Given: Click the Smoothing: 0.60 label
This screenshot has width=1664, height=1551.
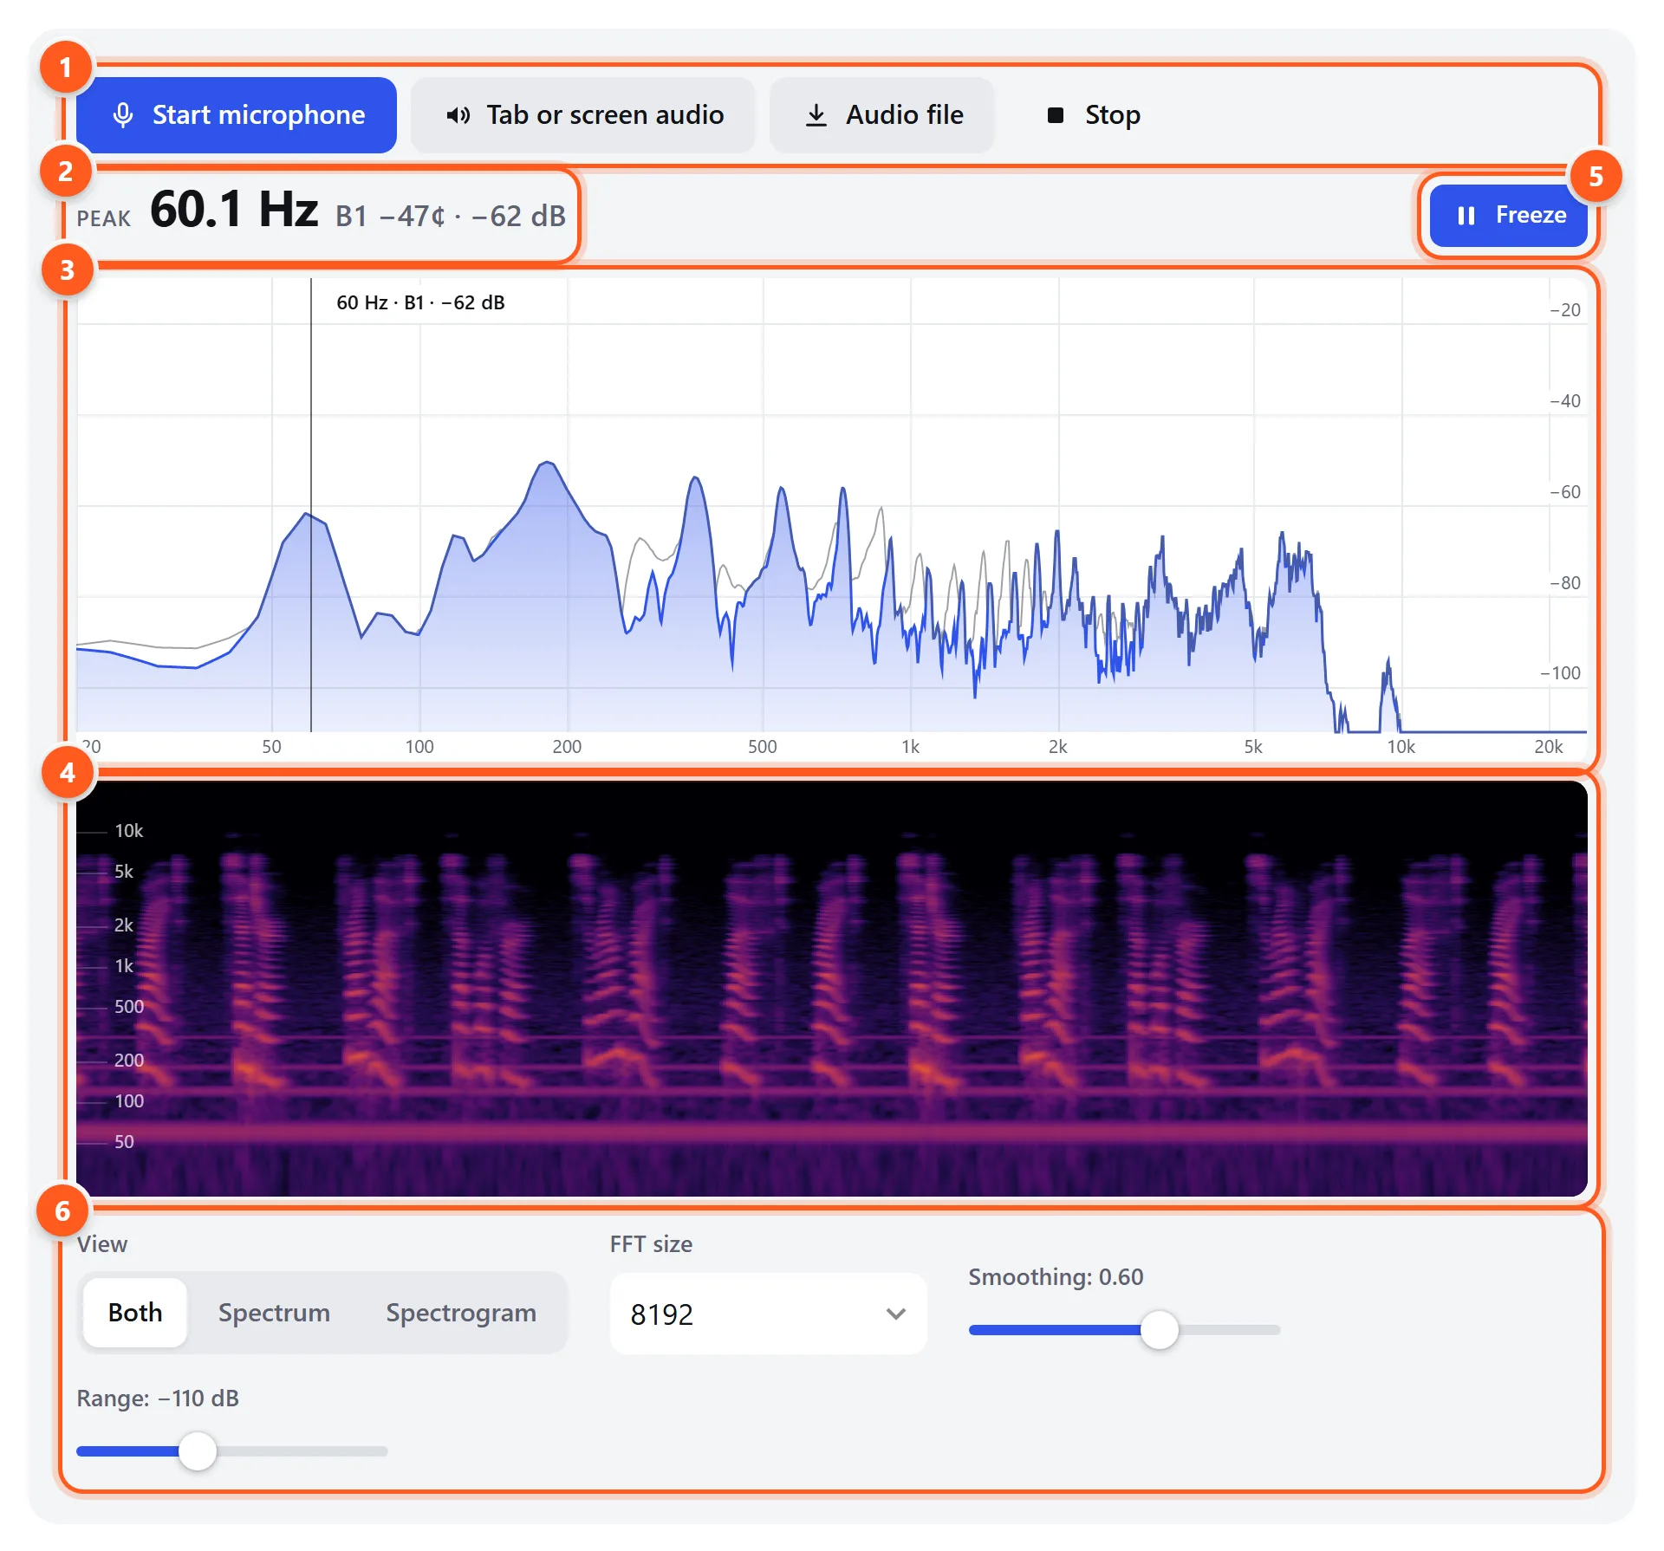Looking at the screenshot, I should (1056, 1277).
